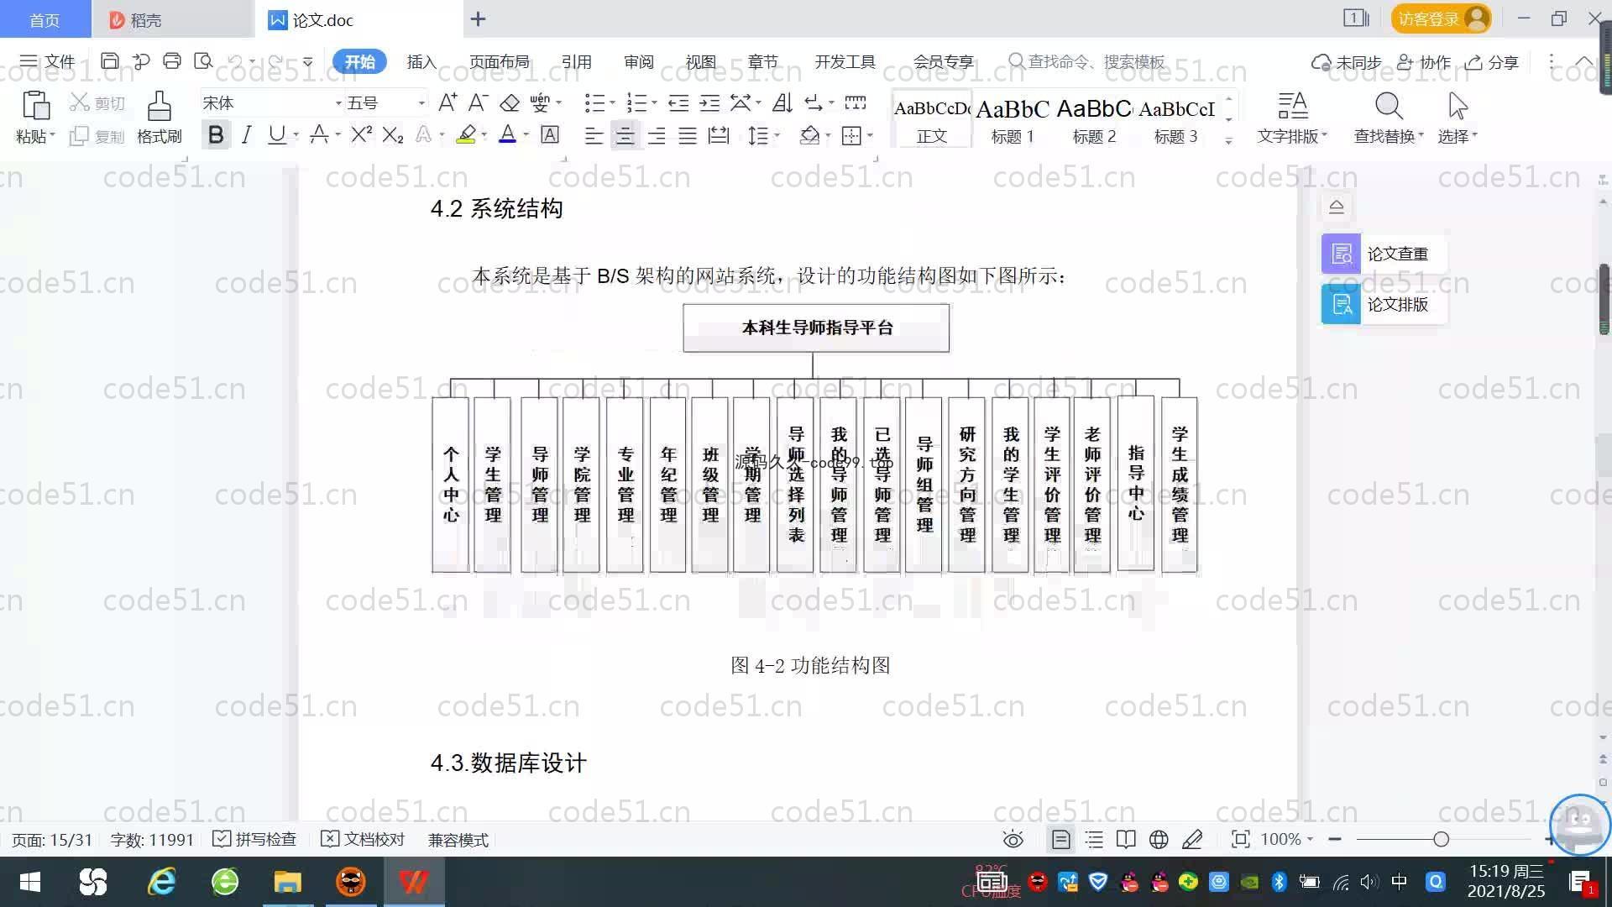Viewport: 1612px width, 907px height.
Task: Decrease paragraph indent
Action: tap(678, 102)
